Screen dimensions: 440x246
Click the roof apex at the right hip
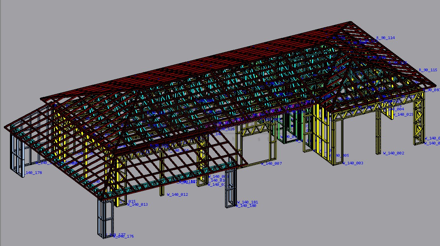tap(350, 22)
